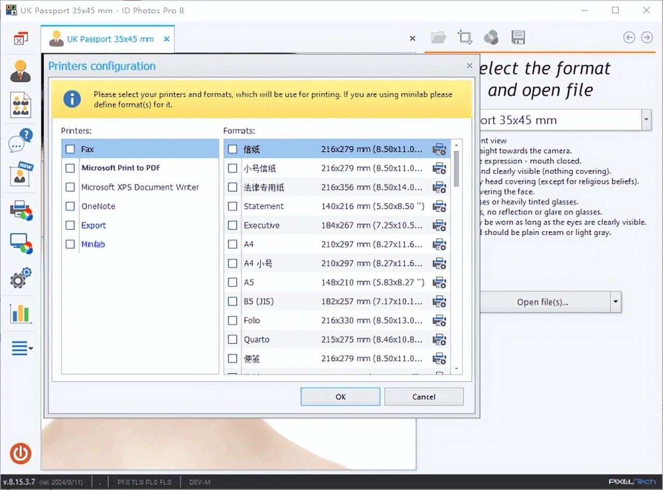
Task: Open the printer configuration sidebar icon
Action: 21,210
